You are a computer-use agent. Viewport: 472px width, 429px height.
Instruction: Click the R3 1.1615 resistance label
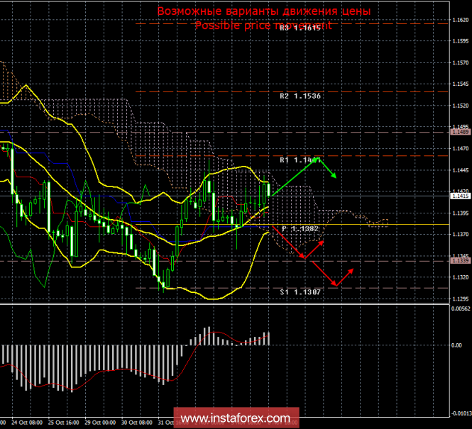pos(300,28)
